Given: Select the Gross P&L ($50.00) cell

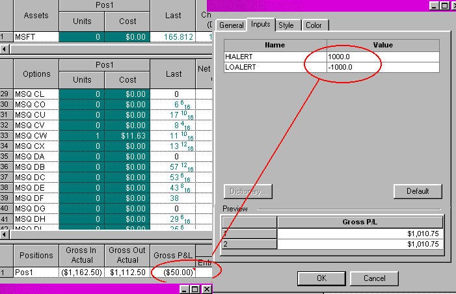Looking at the screenshot, I should 173,271.
